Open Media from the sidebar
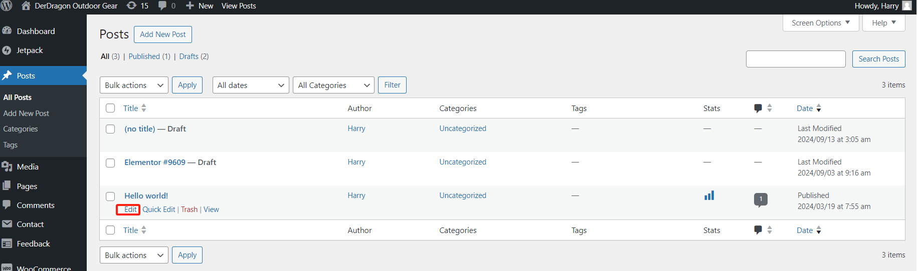This screenshot has height=271, width=917. tap(28, 167)
